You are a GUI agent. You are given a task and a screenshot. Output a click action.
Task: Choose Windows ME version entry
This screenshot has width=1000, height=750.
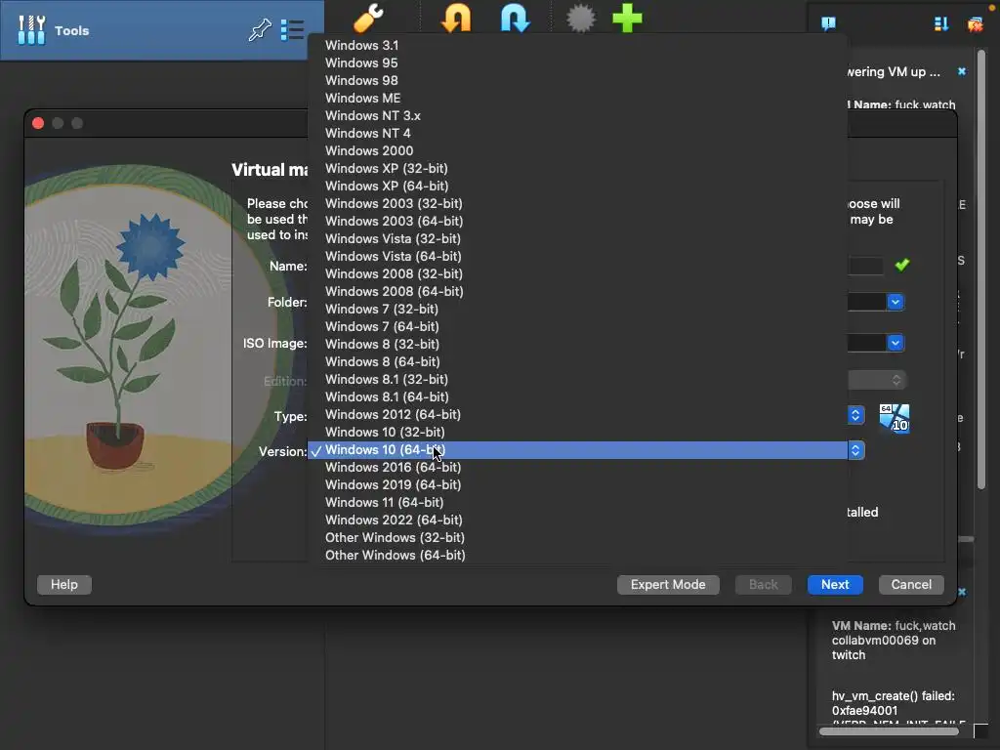tap(577, 99)
